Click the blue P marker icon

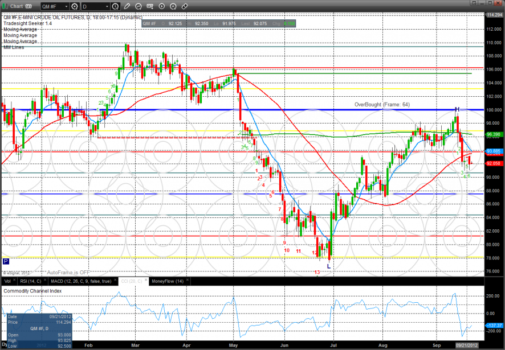click(x=6, y=261)
